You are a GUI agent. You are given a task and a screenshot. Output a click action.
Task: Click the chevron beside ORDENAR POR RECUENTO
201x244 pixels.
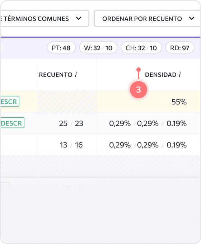[x=192, y=18]
